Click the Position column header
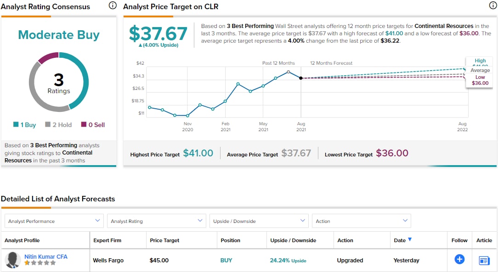The width and height of the screenshot is (498, 272). pos(230,240)
